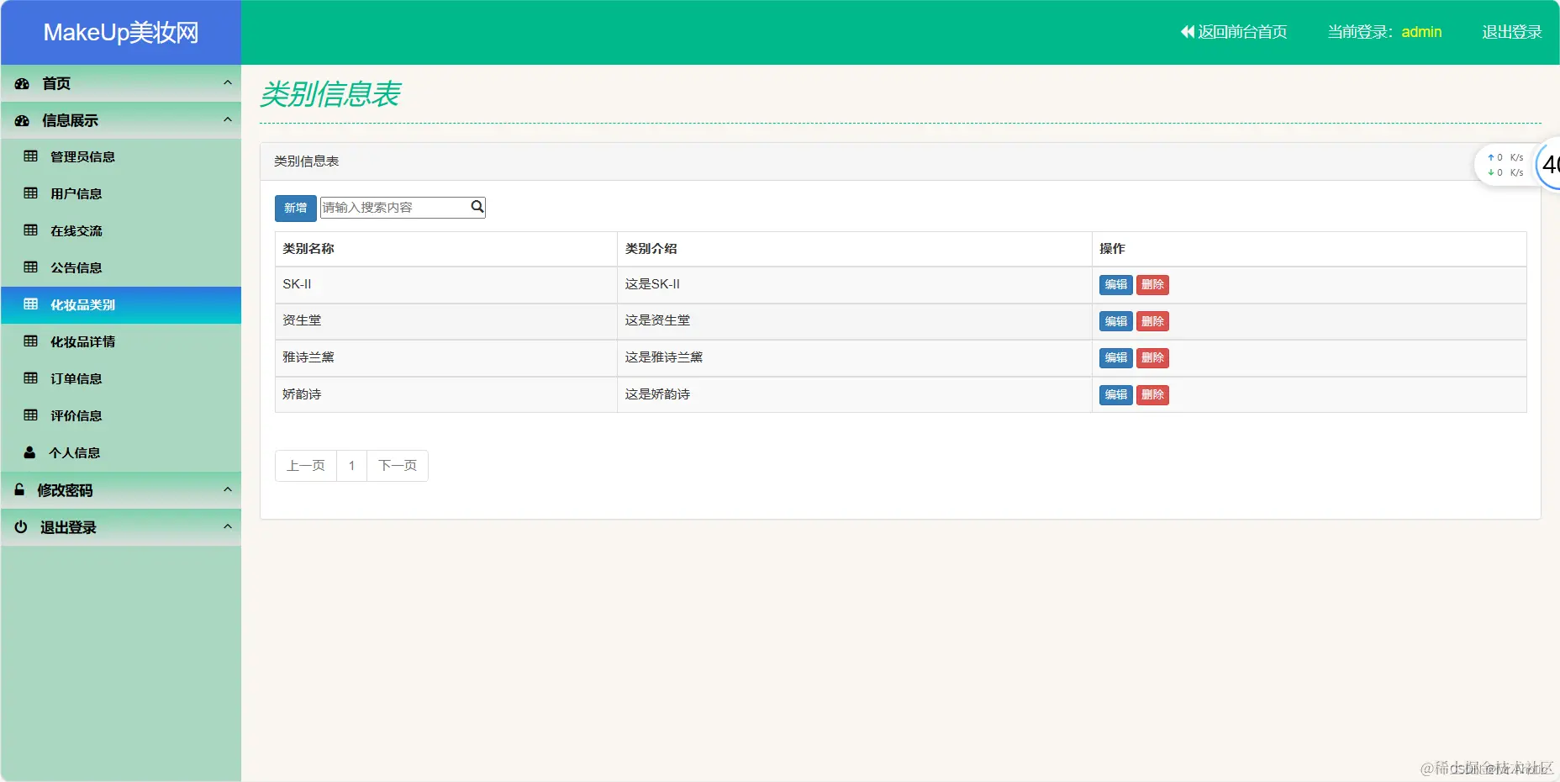Collapse the 信息展示 section chevron
This screenshot has height=782, width=1560.
228,119
